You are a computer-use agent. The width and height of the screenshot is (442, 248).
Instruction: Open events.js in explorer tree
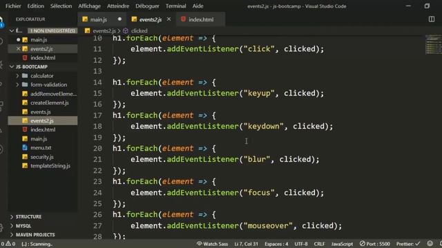(x=41, y=112)
